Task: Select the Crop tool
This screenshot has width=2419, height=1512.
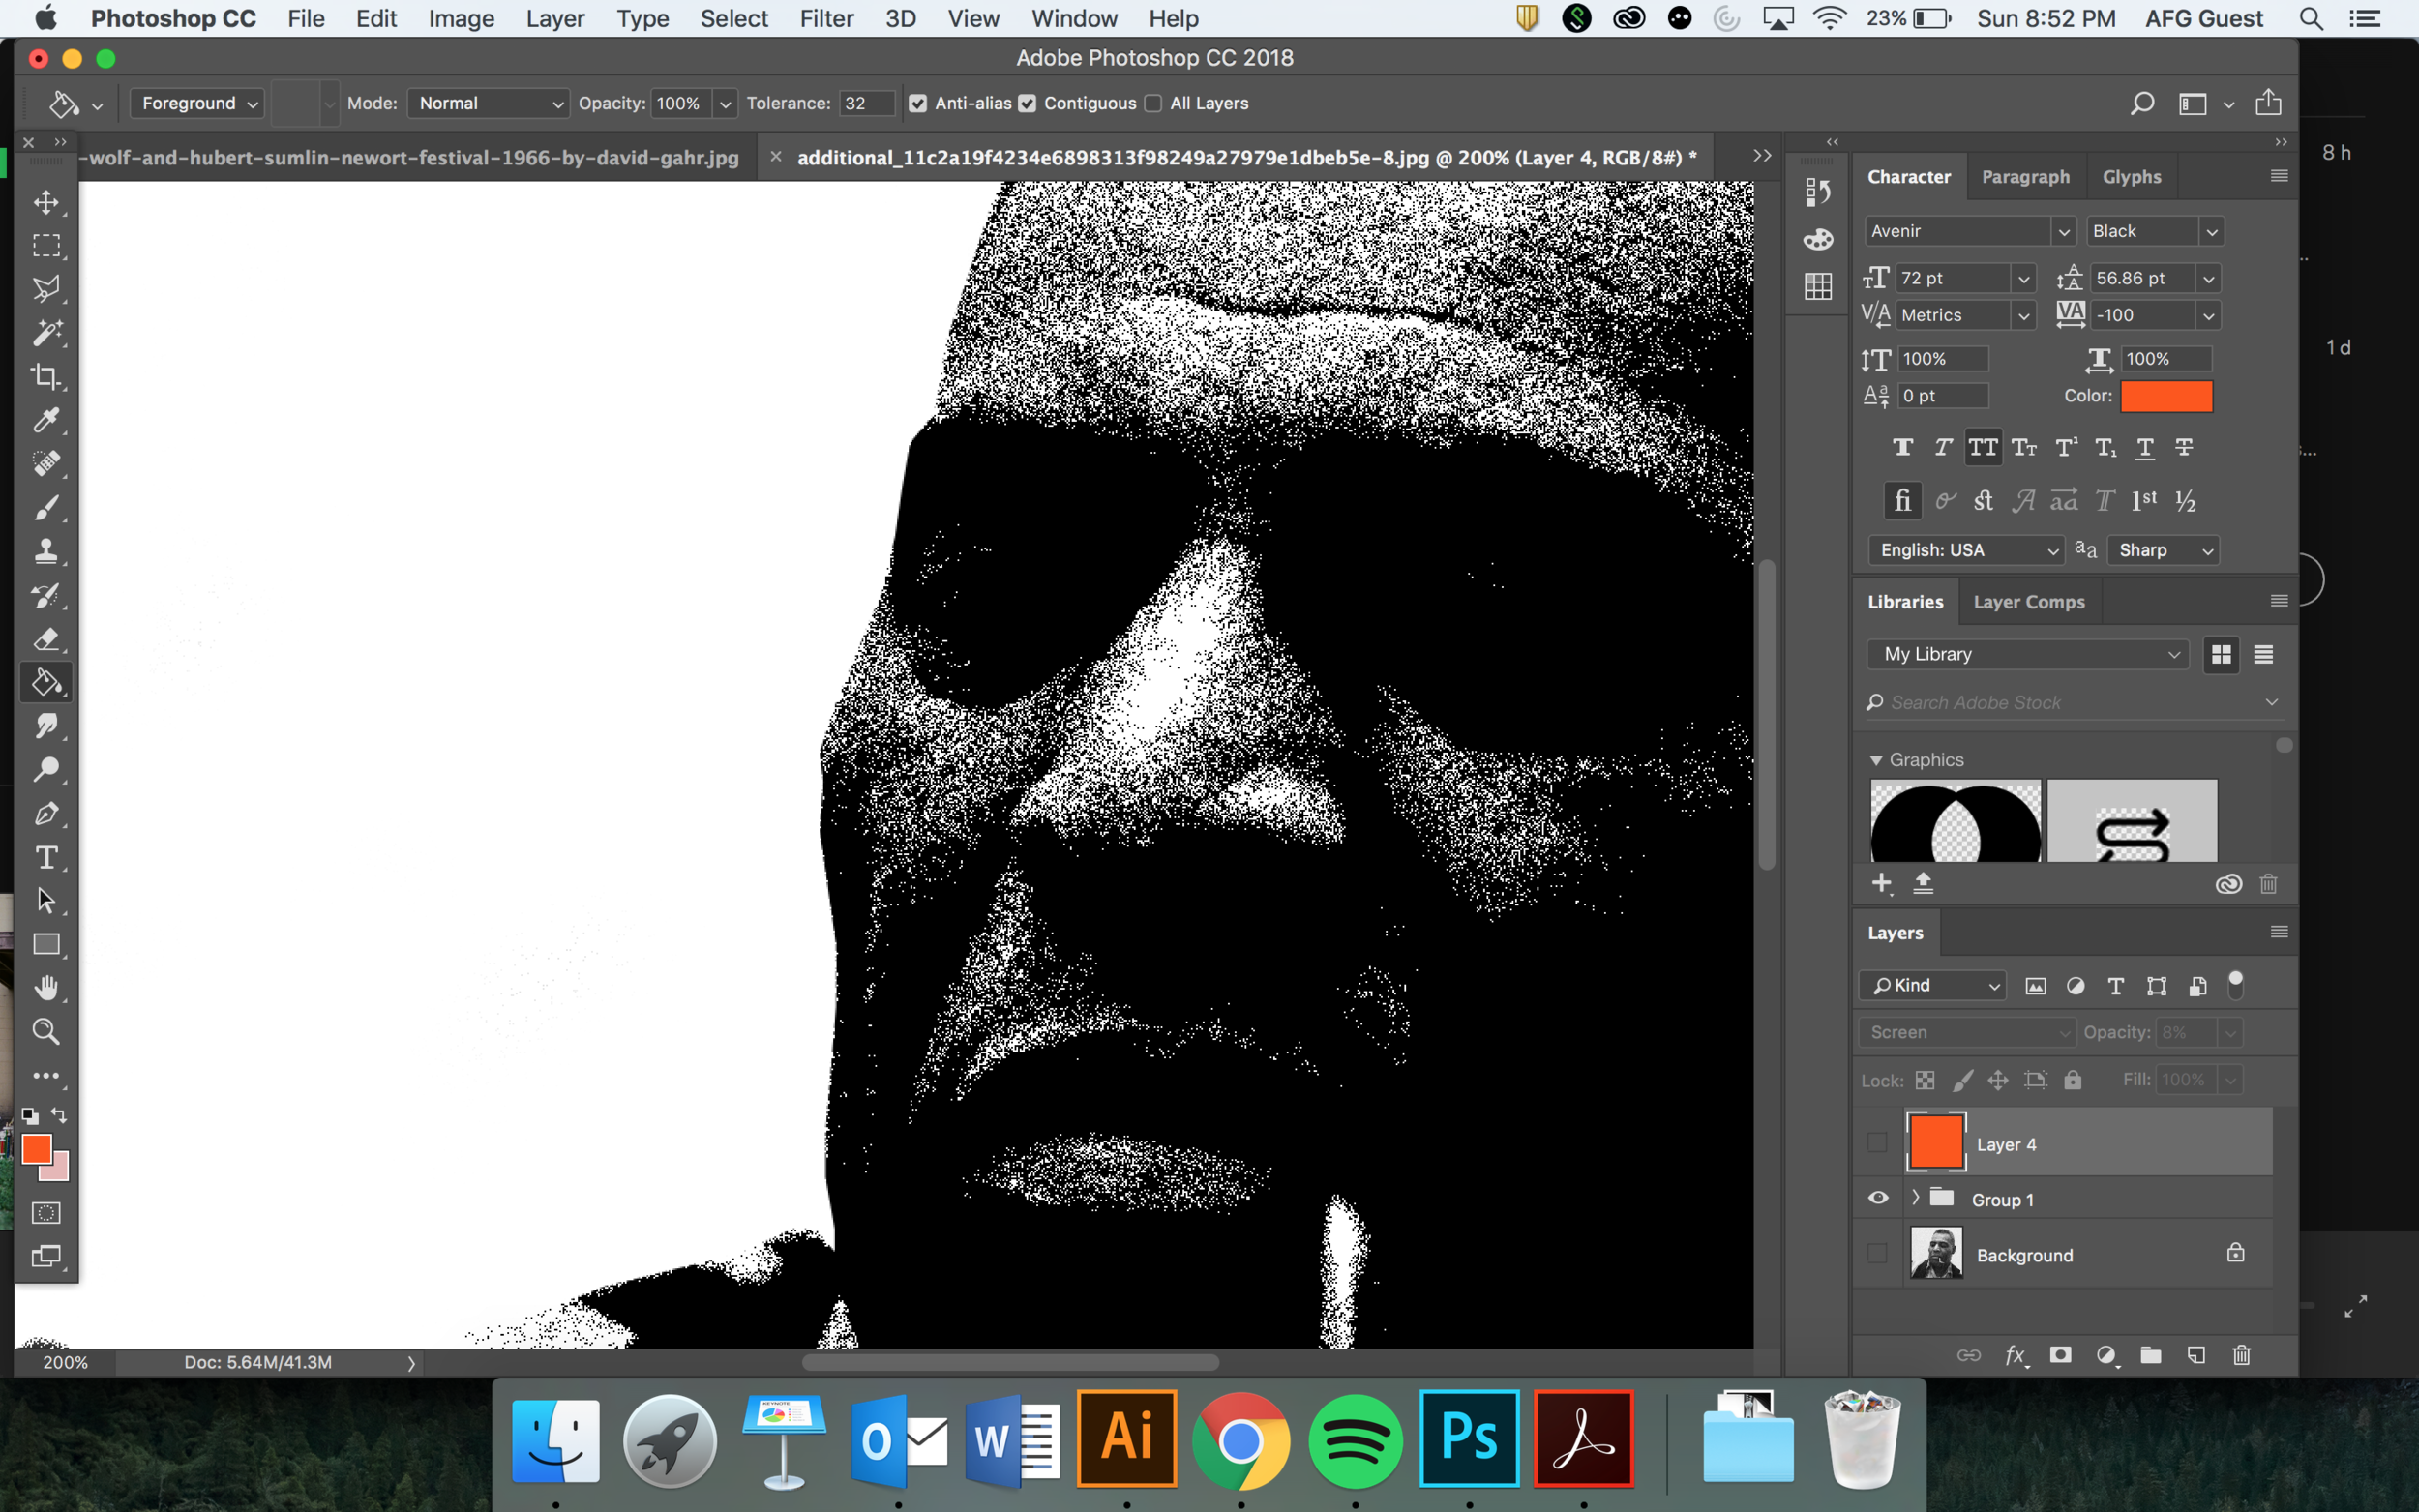Action: [46, 376]
